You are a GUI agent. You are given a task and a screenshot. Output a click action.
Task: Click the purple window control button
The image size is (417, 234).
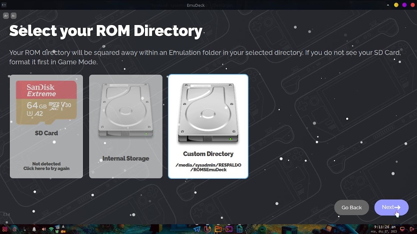pos(404,5)
